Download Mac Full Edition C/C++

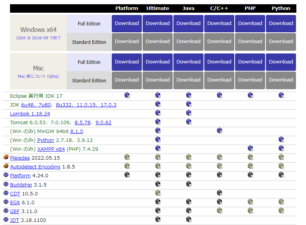(x=219, y=62)
